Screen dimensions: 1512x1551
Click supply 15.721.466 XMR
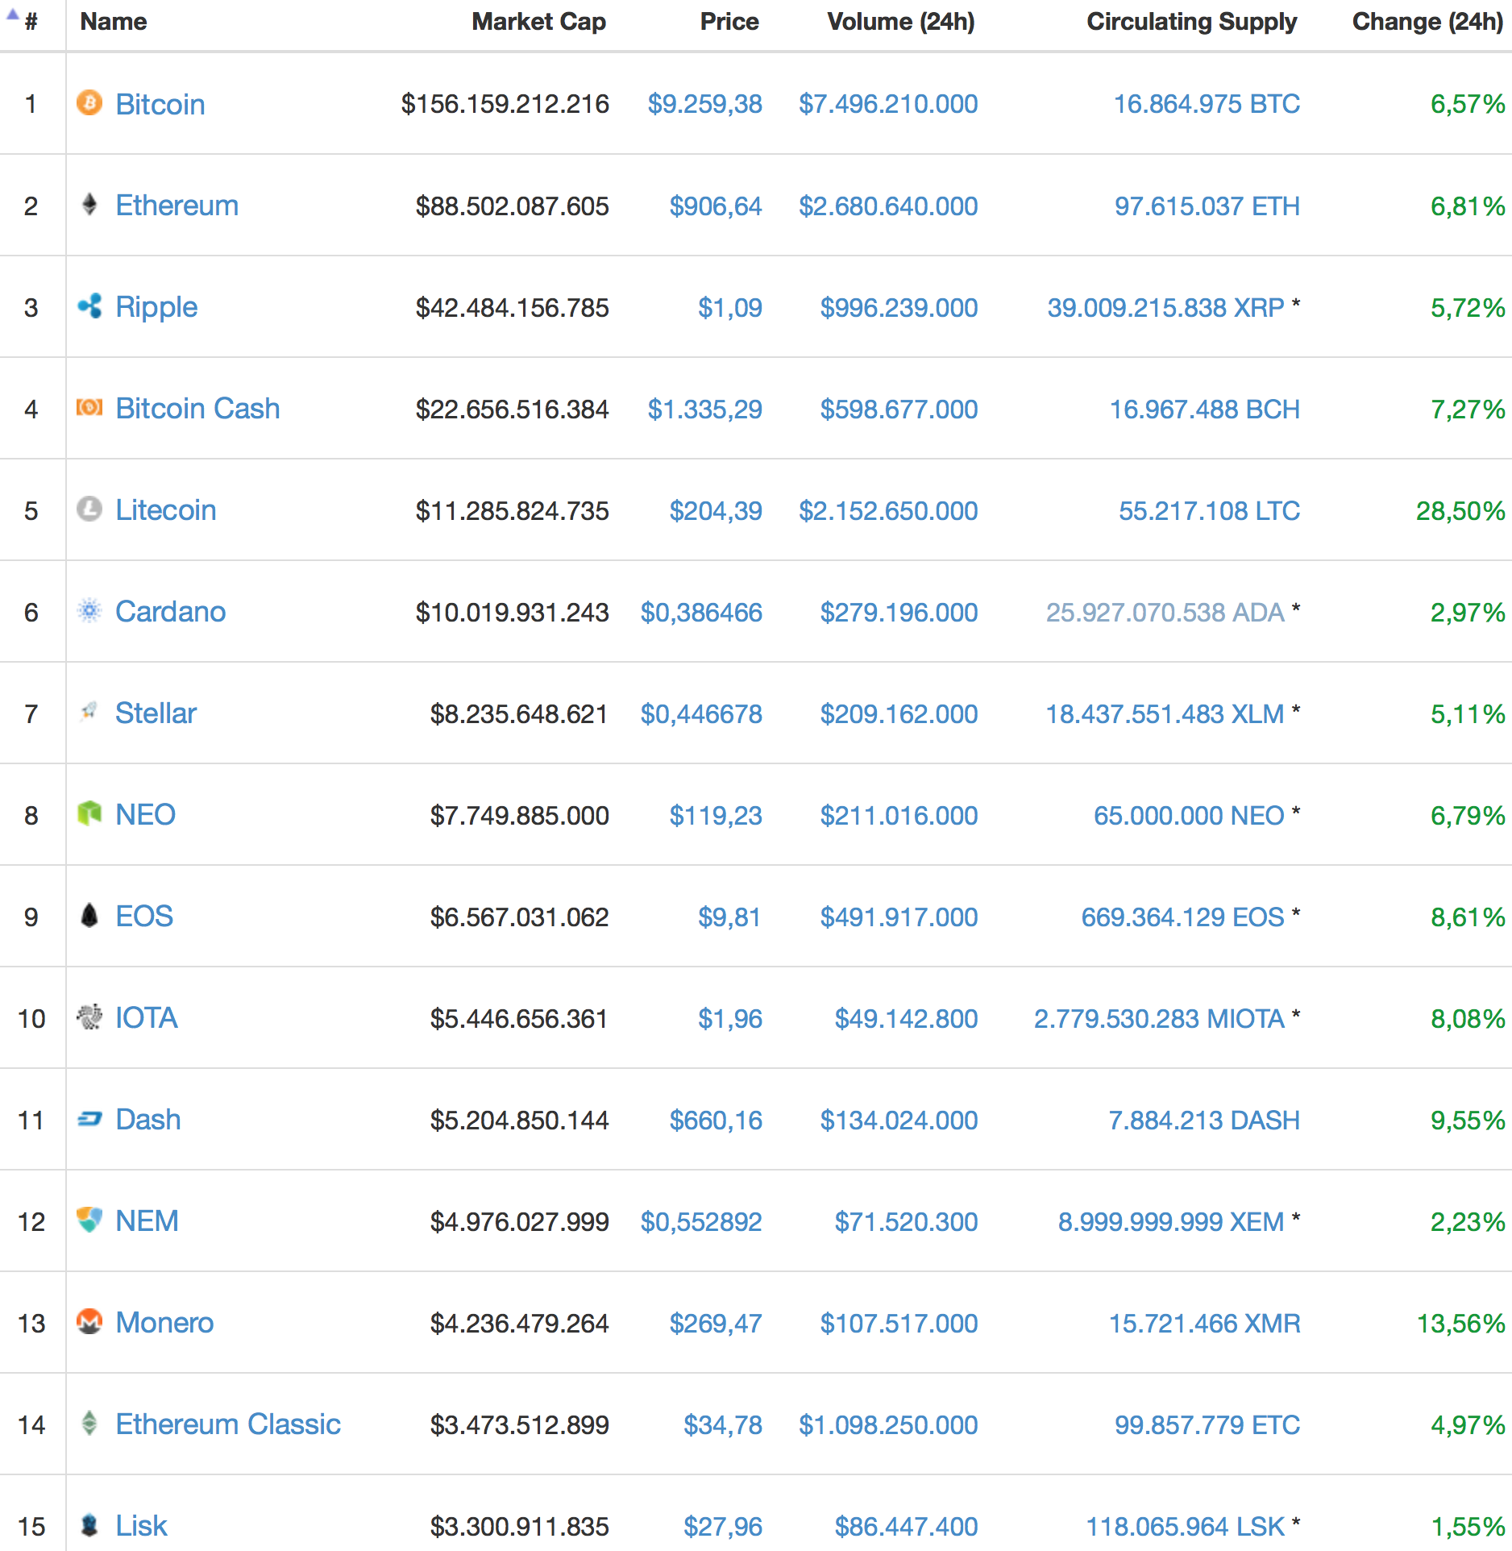(1205, 1324)
